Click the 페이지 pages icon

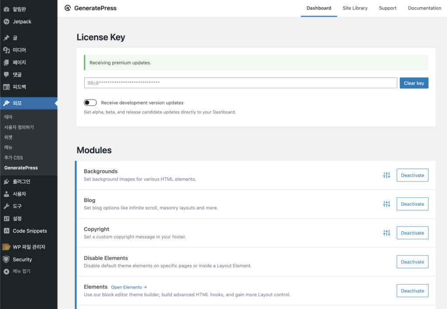click(x=7, y=62)
